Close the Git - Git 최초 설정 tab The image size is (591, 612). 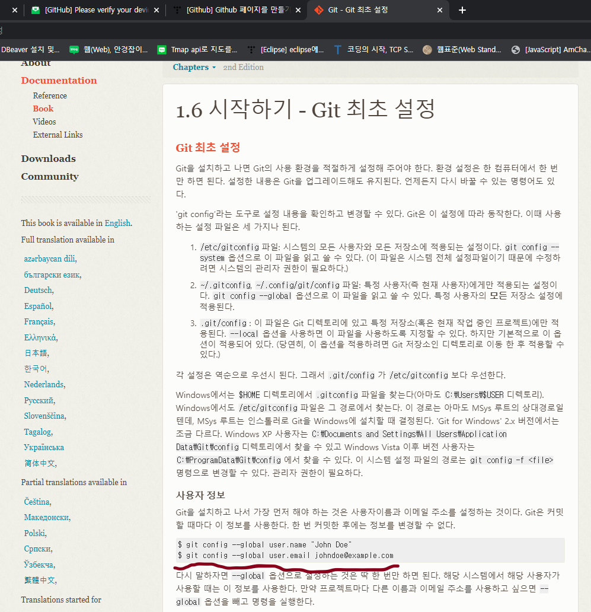pyautogui.click(x=440, y=10)
